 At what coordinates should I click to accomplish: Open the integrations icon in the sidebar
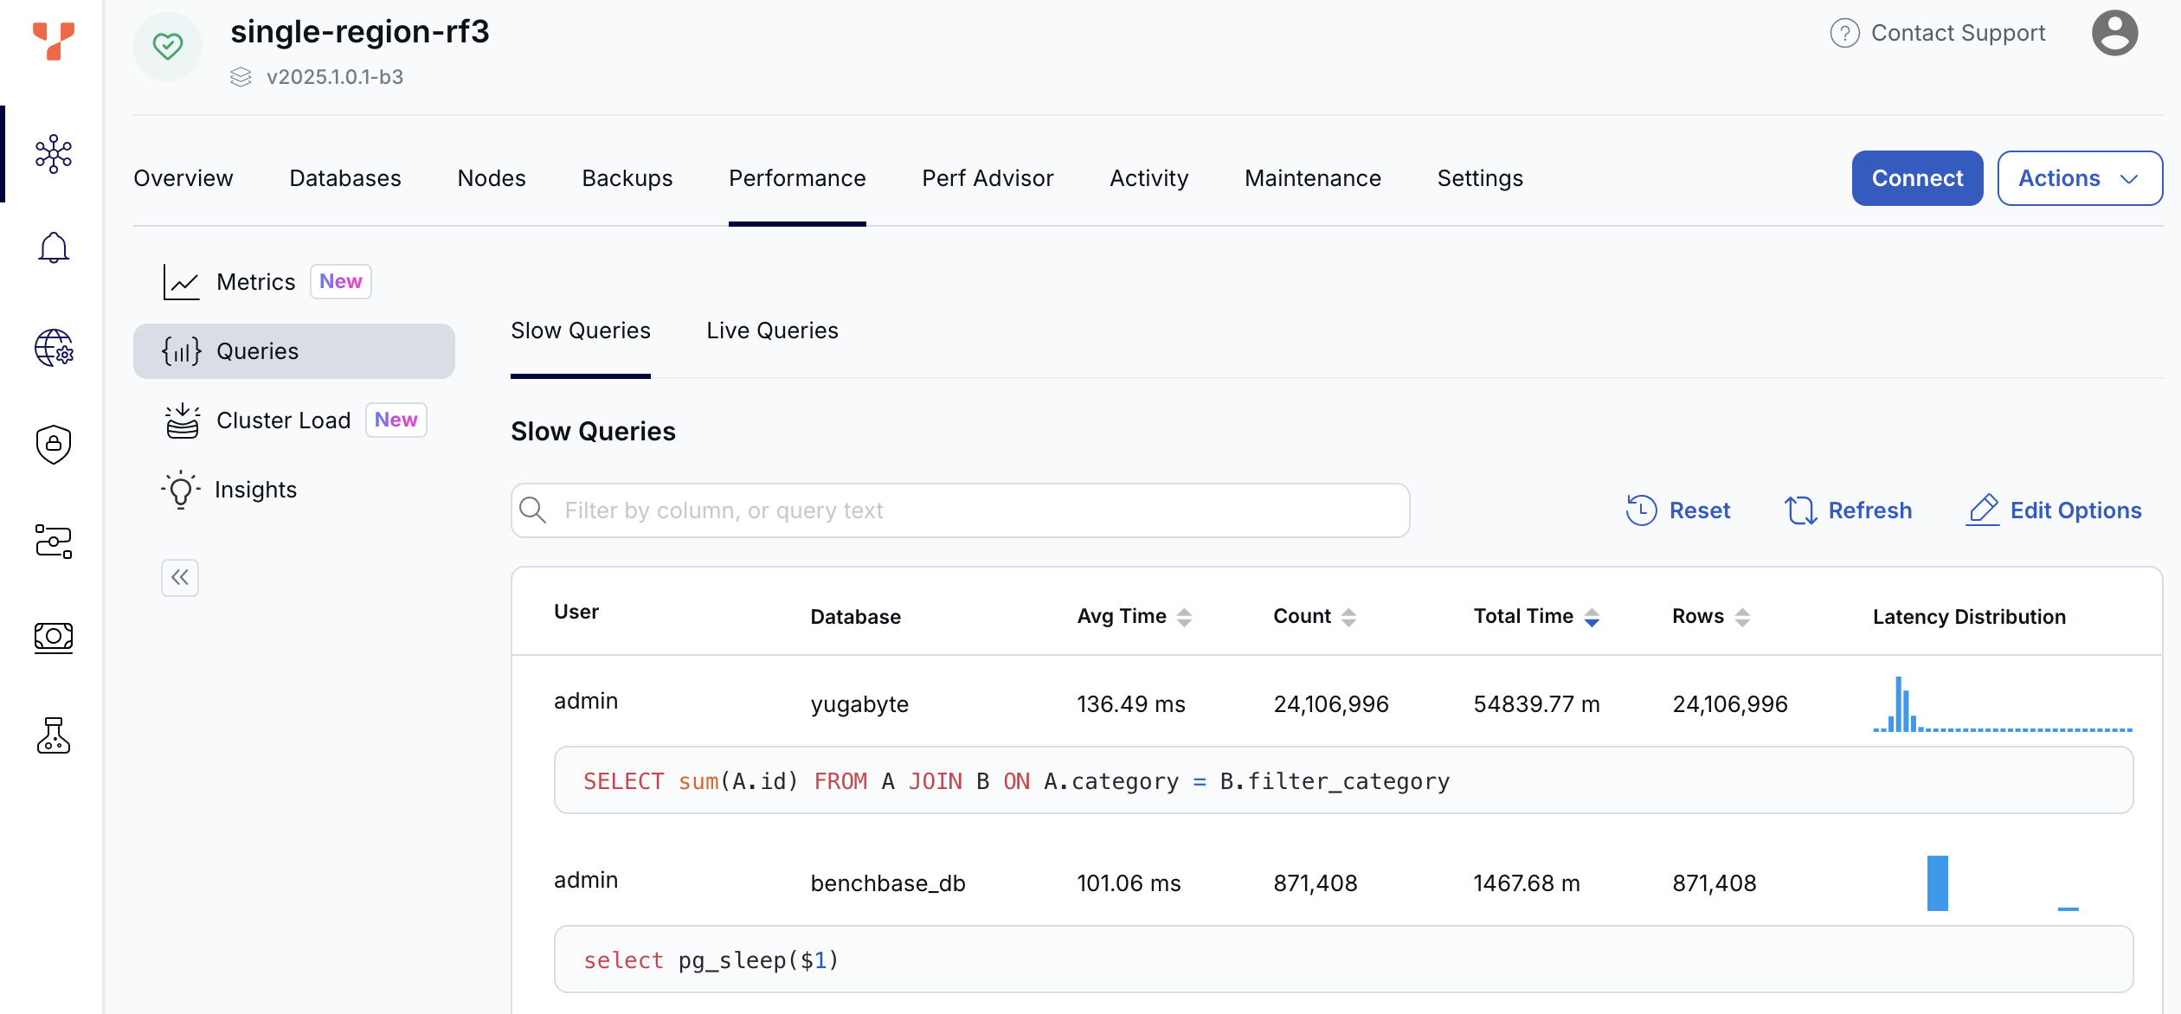[54, 542]
